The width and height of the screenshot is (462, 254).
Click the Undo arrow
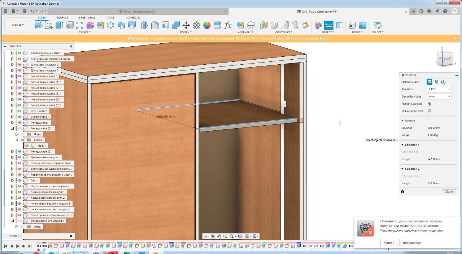point(32,11)
